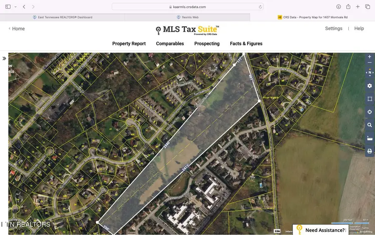Switch to the flexmls Web tab
This screenshot has height=235, width=375.
[187, 17]
